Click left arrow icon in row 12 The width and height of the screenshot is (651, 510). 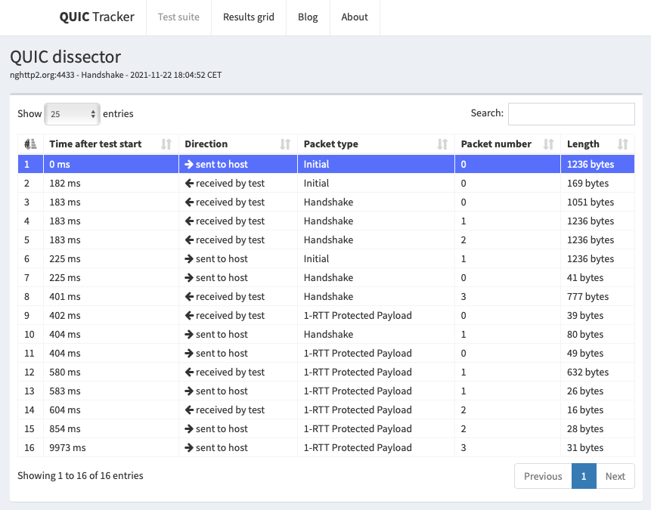[189, 372]
